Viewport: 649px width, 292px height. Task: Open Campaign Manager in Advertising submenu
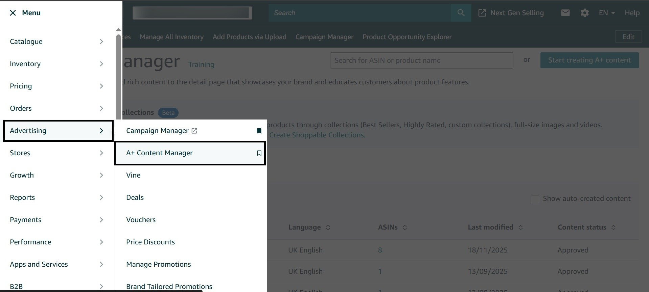pyautogui.click(x=157, y=131)
